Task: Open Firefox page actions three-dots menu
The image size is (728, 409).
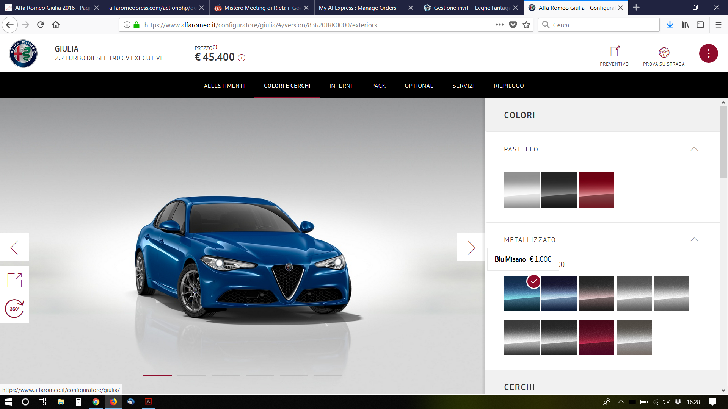Action: (499, 25)
